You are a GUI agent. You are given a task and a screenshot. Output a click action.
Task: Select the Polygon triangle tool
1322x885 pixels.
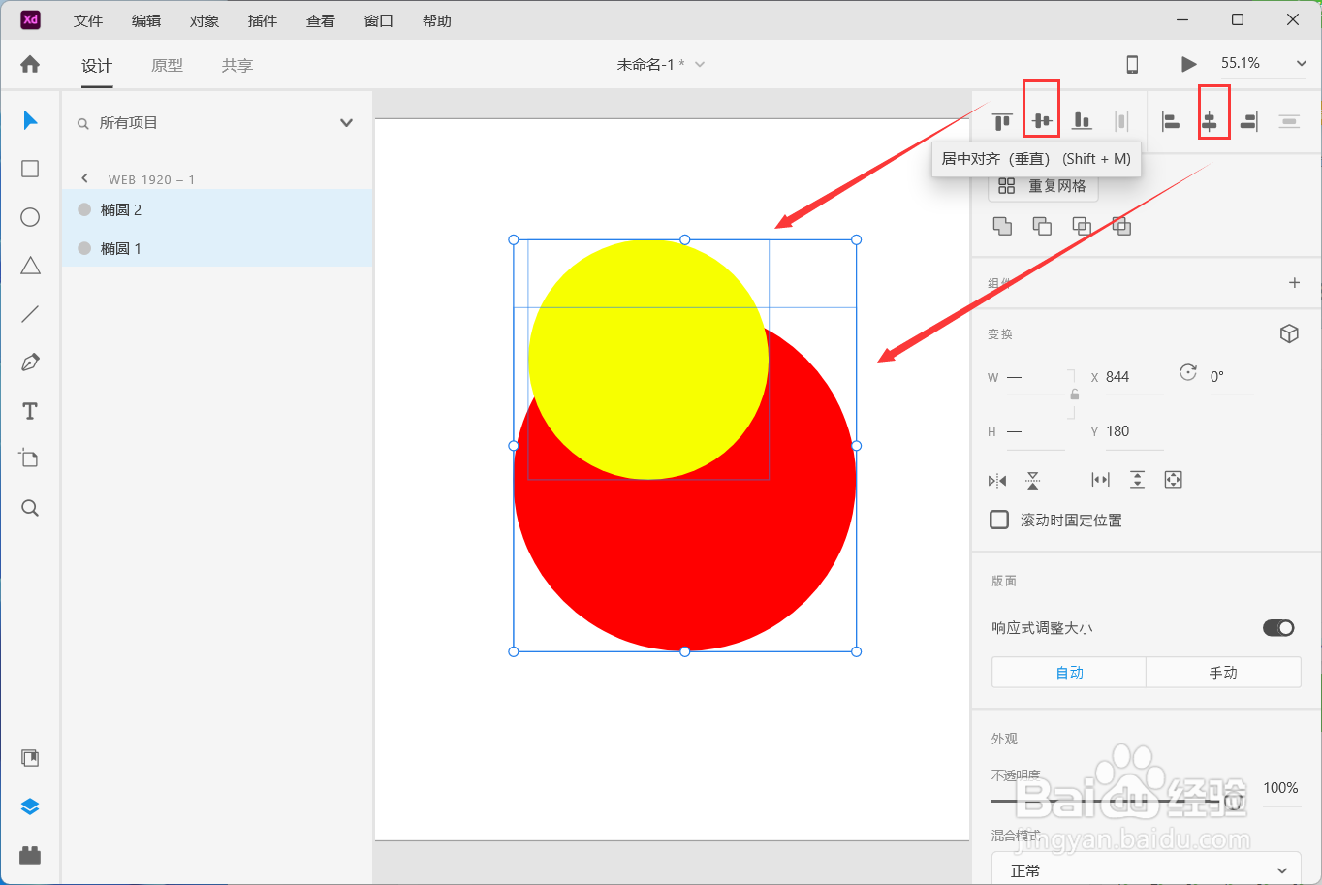(x=30, y=266)
